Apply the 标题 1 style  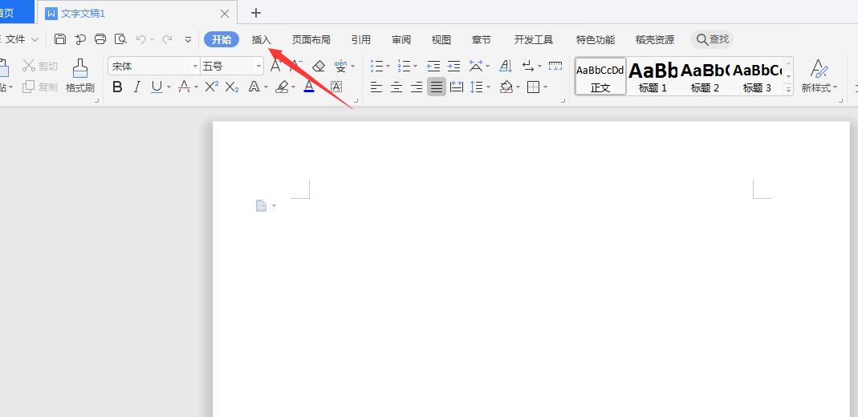point(653,76)
